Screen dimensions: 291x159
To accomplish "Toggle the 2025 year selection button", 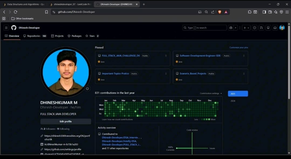I will pyautogui.click(x=238, y=94).
